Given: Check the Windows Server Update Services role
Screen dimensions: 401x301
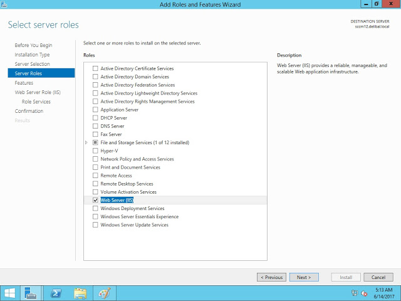Looking at the screenshot, I should (x=95, y=224).
